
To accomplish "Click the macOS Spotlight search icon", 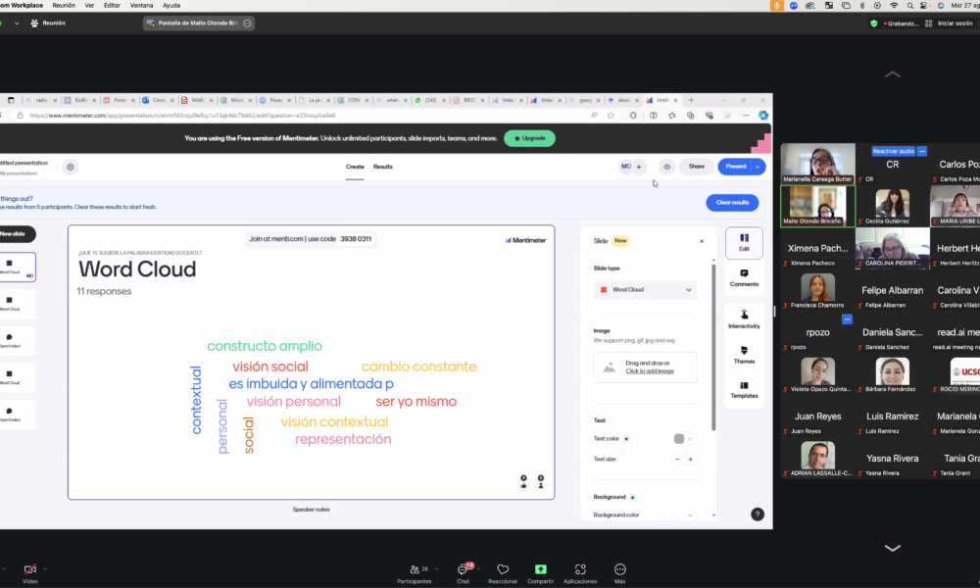I will pos(910,5).
